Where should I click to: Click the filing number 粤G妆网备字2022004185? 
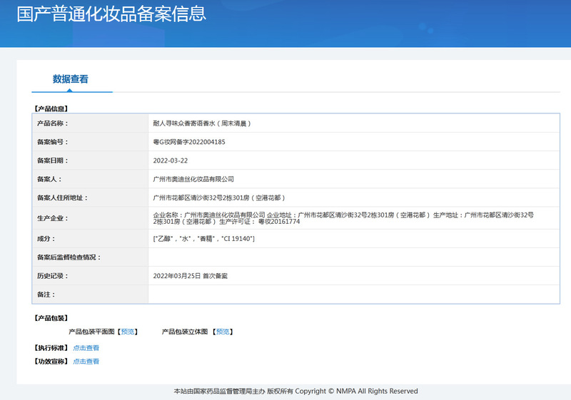coord(189,142)
